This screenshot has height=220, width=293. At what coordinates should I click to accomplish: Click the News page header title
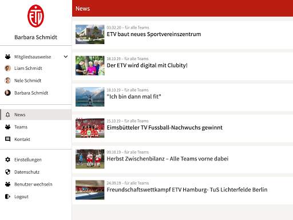[x=82, y=9]
